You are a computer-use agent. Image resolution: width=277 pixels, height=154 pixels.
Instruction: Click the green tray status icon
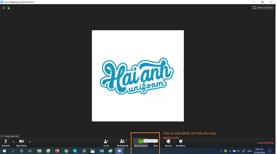226,151
